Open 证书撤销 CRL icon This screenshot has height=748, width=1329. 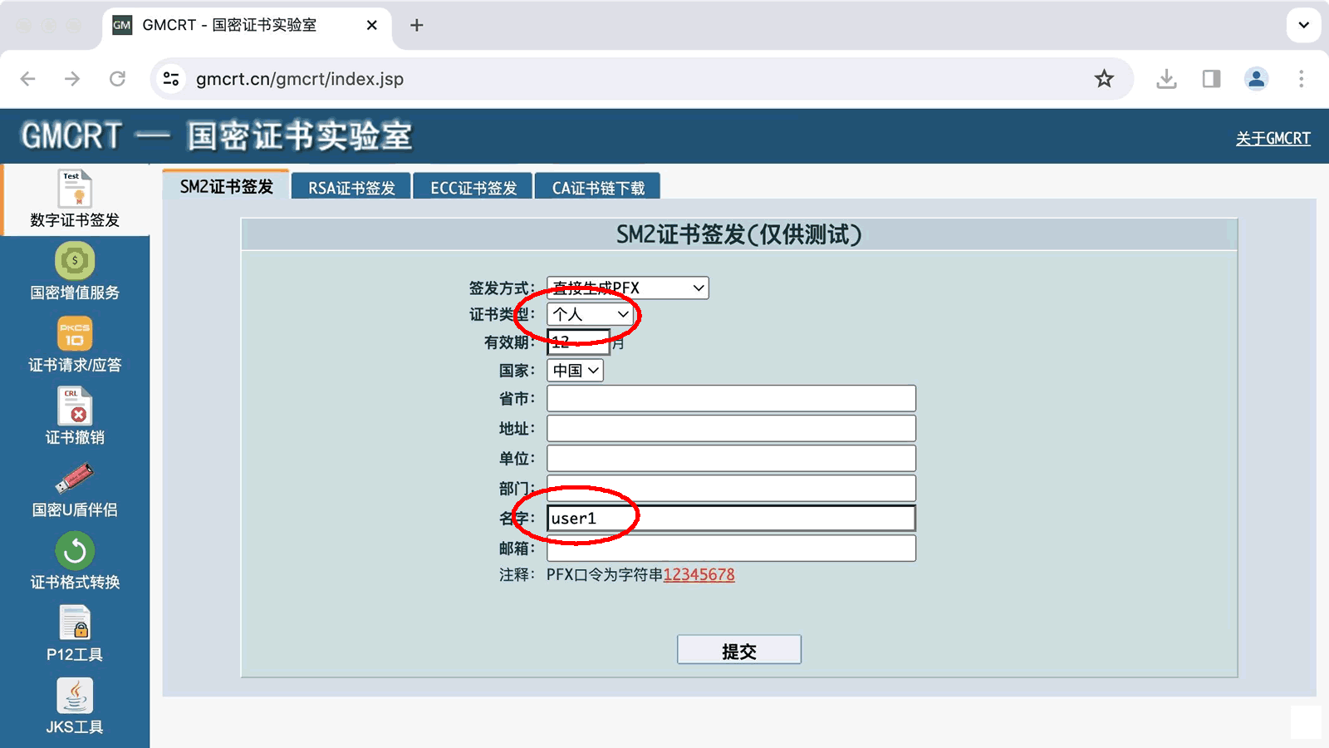coord(75,406)
